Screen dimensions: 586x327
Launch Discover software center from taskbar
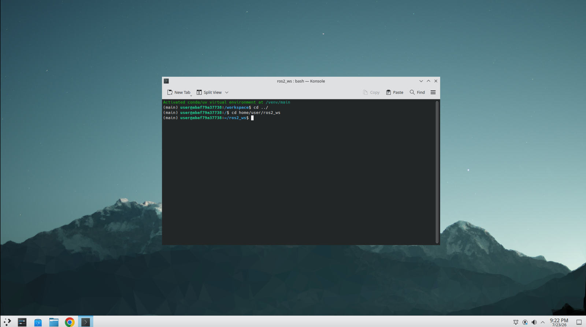coord(38,322)
